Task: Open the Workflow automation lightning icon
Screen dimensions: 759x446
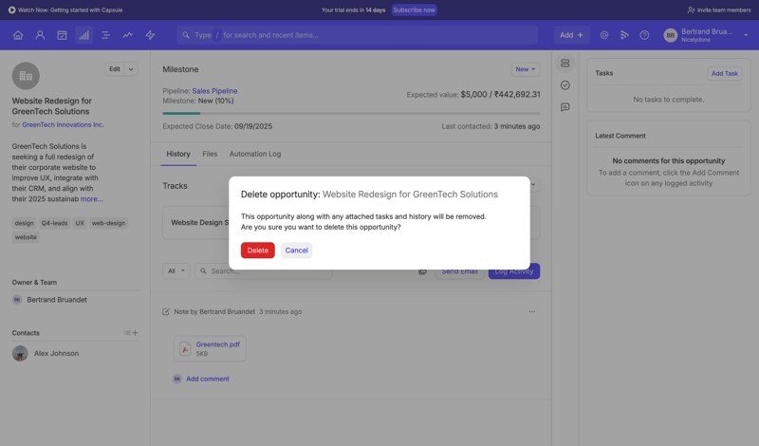Action: pos(150,35)
